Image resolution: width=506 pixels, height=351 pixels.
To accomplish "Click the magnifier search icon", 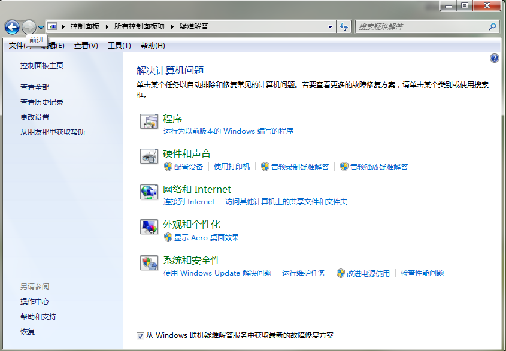I will pos(492,27).
